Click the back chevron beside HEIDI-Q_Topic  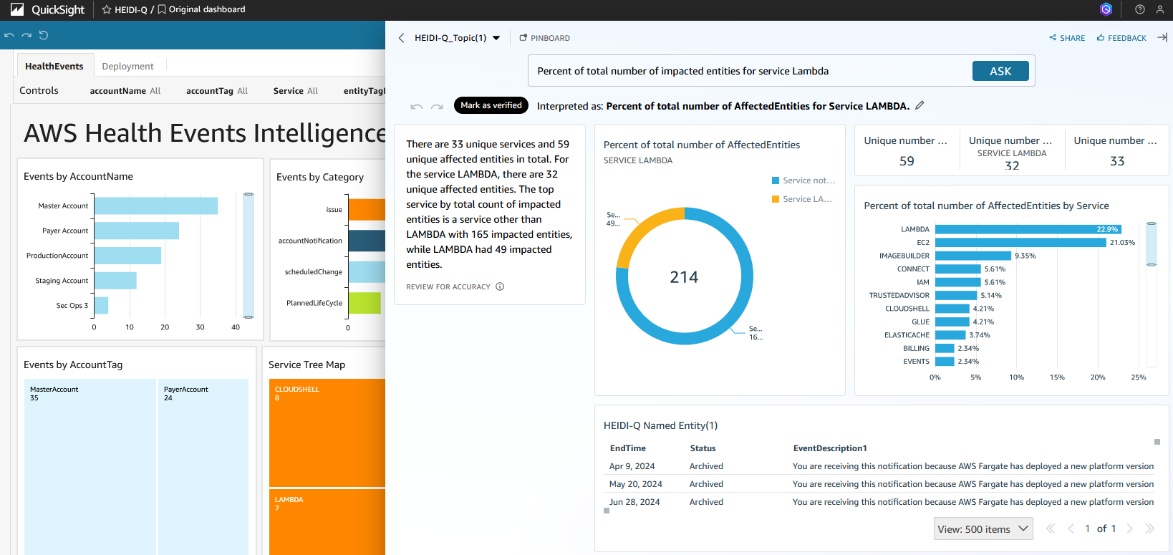(x=401, y=38)
